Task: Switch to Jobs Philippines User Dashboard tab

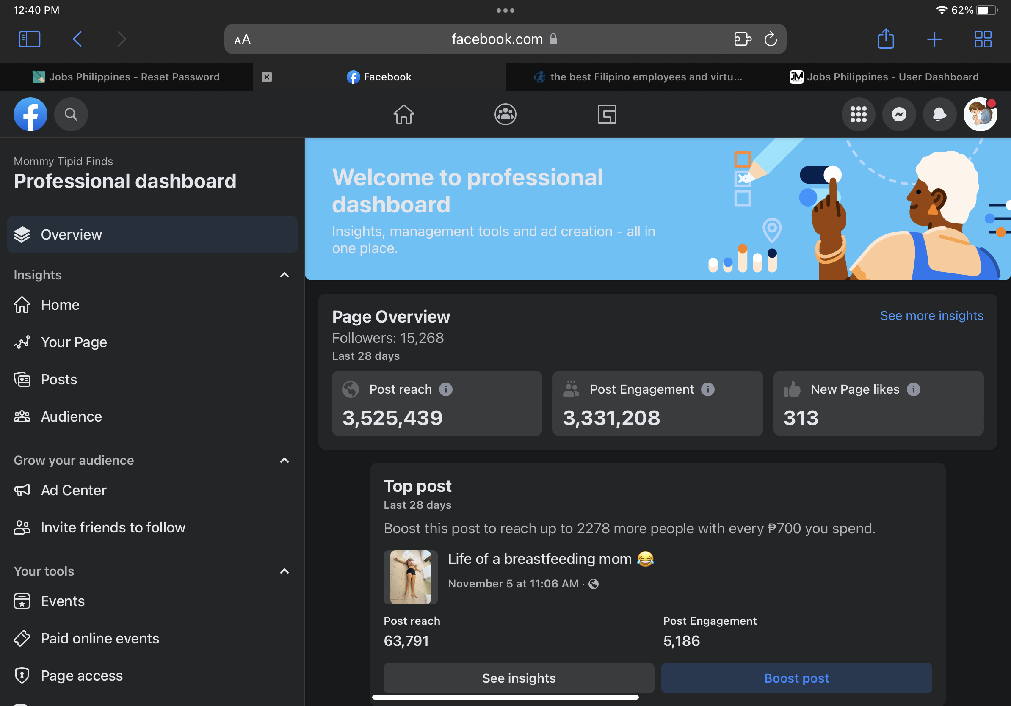Action: click(x=884, y=77)
